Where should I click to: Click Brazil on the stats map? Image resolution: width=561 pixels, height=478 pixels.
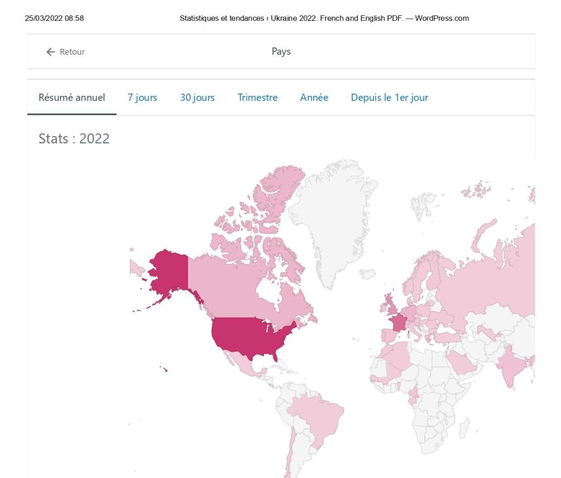pyautogui.click(x=315, y=416)
